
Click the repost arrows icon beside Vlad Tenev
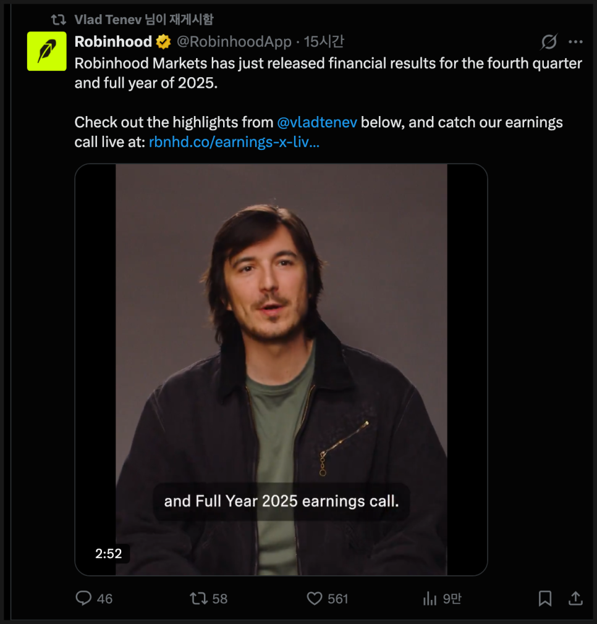point(59,20)
